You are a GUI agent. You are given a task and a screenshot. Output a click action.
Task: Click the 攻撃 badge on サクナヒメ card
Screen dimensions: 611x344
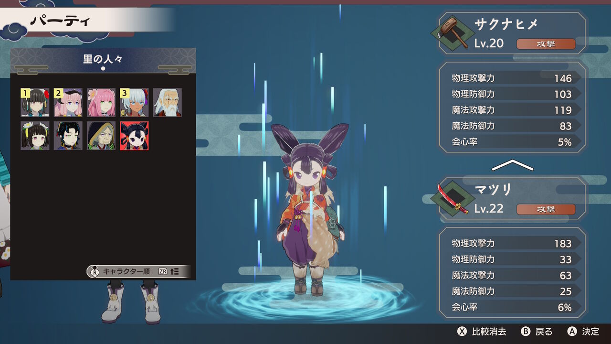pos(546,44)
